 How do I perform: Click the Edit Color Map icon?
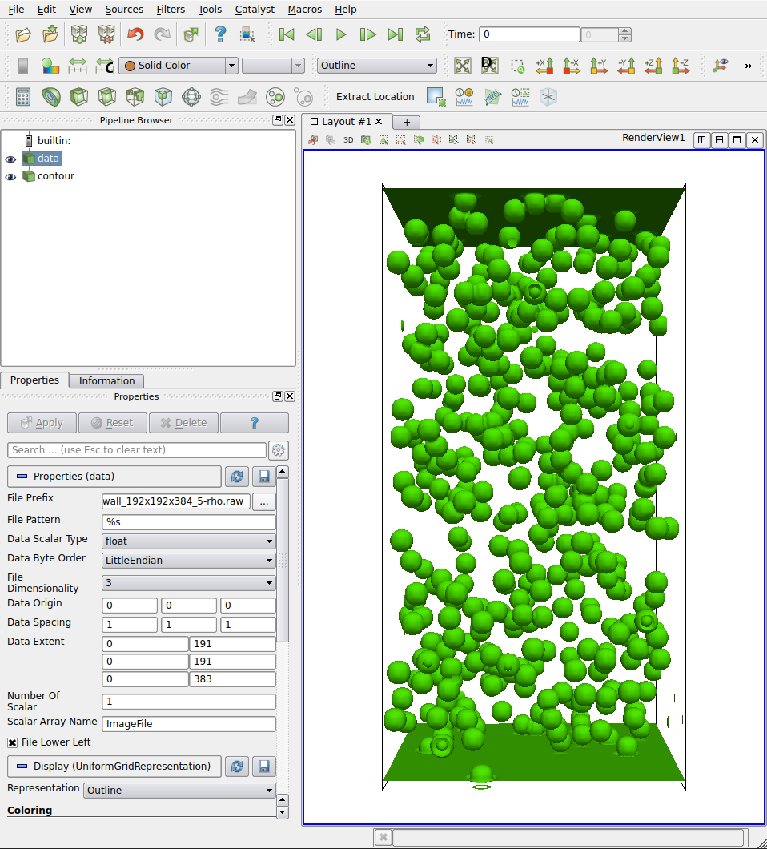pyautogui.click(x=50, y=66)
